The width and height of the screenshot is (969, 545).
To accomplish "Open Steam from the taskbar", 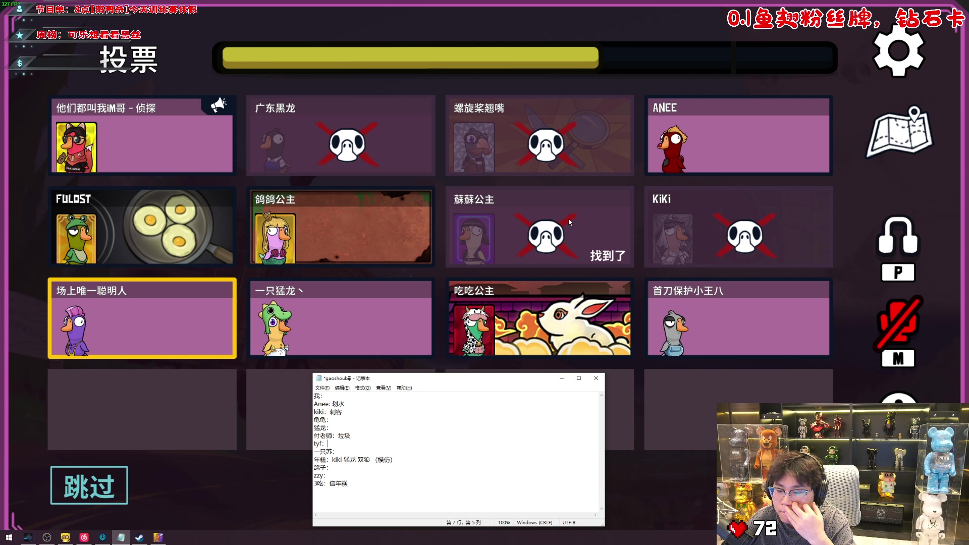I will tap(139, 537).
